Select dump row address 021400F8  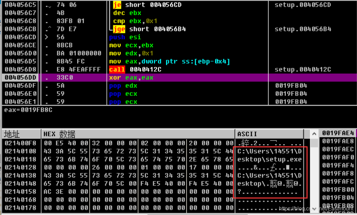(x=20, y=143)
